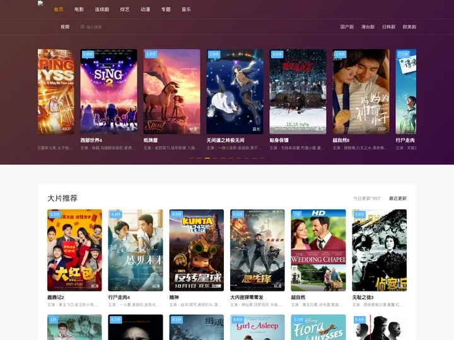This screenshot has height=340, width=454.
Task: Go to the 首页 home tab
Action: click(x=59, y=9)
